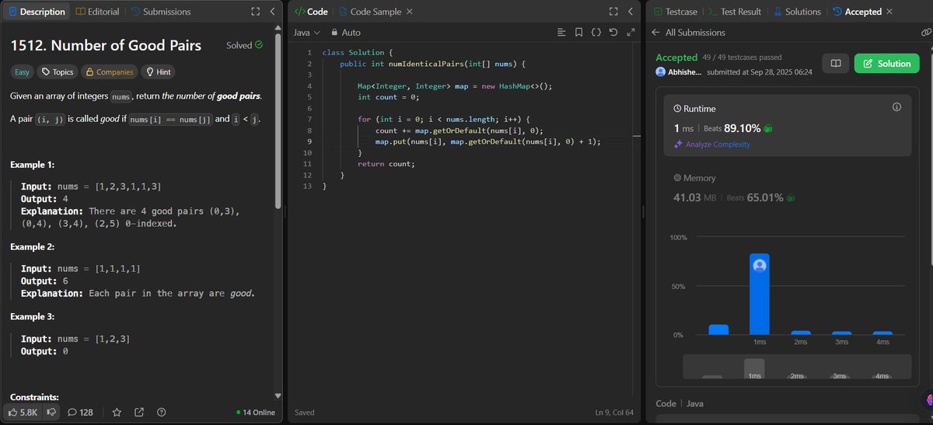Share the problem via external link icon
This screenshot has width=933, height=425.
[x=139, y=412]
